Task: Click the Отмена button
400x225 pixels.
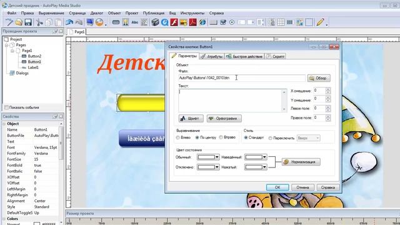Action: pyautogui.click(x=302, y=187)
